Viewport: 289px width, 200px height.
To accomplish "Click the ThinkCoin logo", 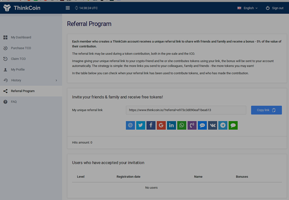I will pos(22,8).
